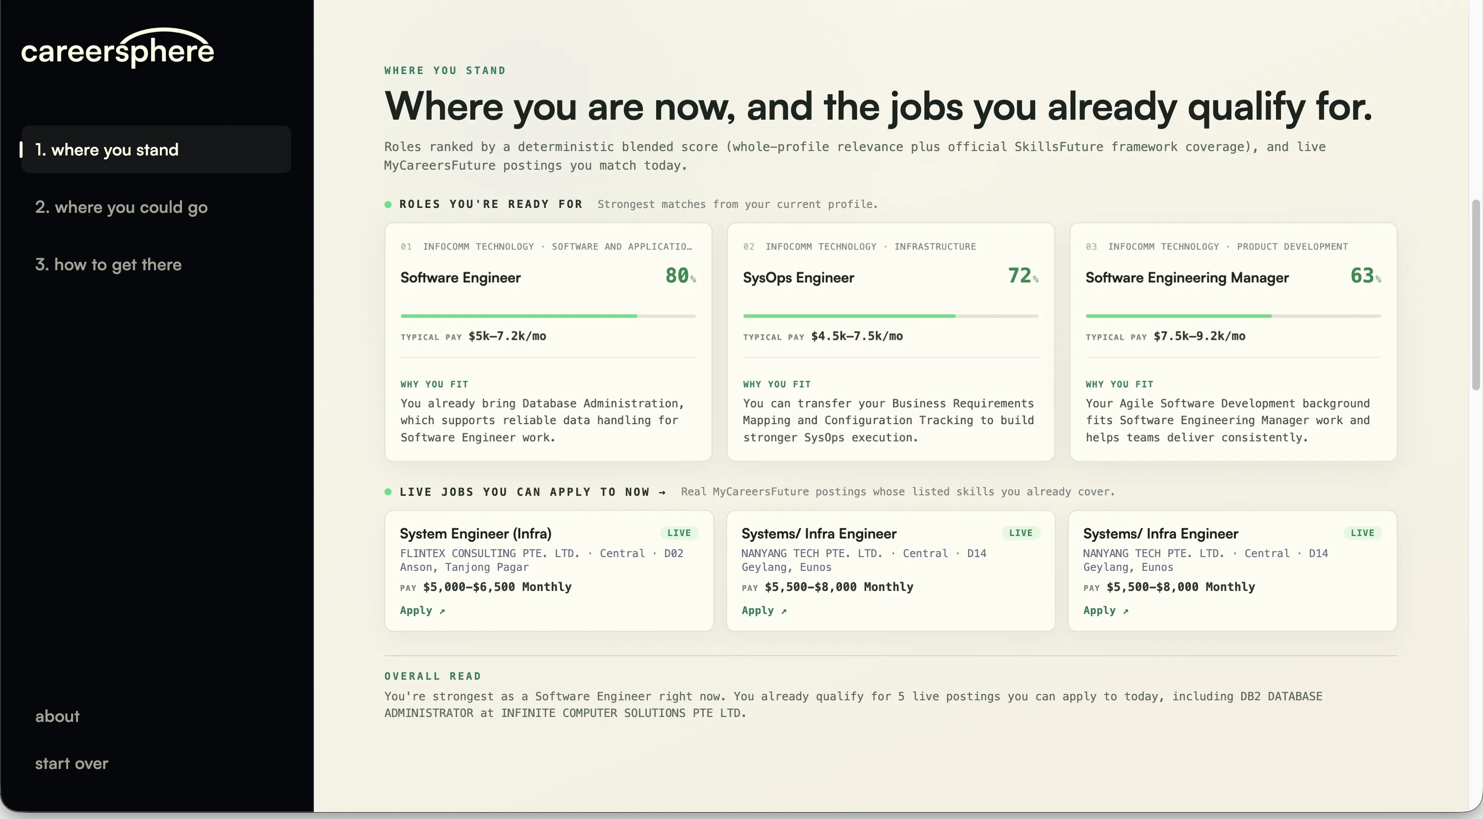This screenshot has width=1483, height=819.
Task: Click the Overall Read heading
Action: (x=433, y=676)
